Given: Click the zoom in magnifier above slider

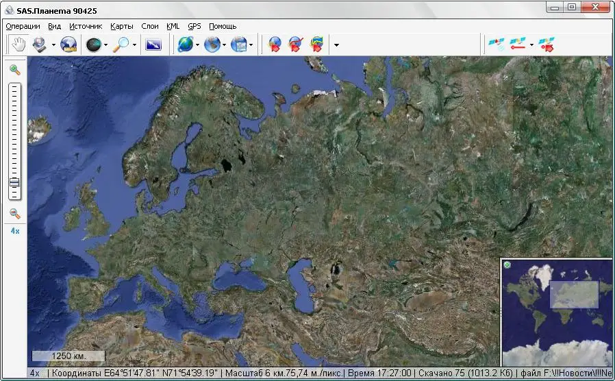Looking at the screenshot, I should [14, 70].
